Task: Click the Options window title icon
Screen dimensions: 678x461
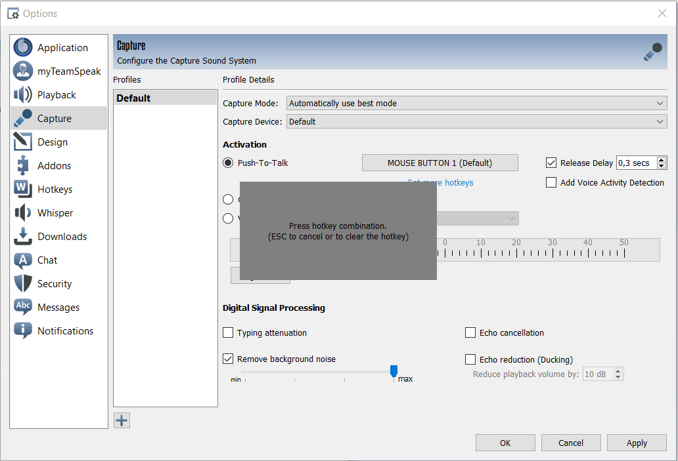Action: click(13, 14)
